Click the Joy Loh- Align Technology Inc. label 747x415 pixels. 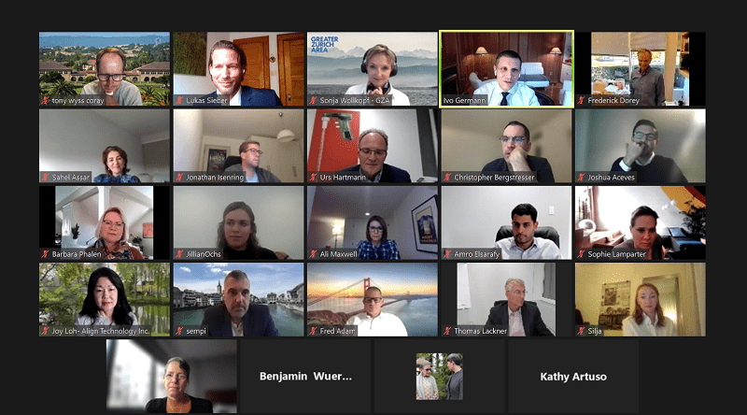point(101,331)
